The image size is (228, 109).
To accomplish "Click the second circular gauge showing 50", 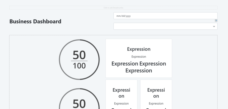I will tap(79, 99).
